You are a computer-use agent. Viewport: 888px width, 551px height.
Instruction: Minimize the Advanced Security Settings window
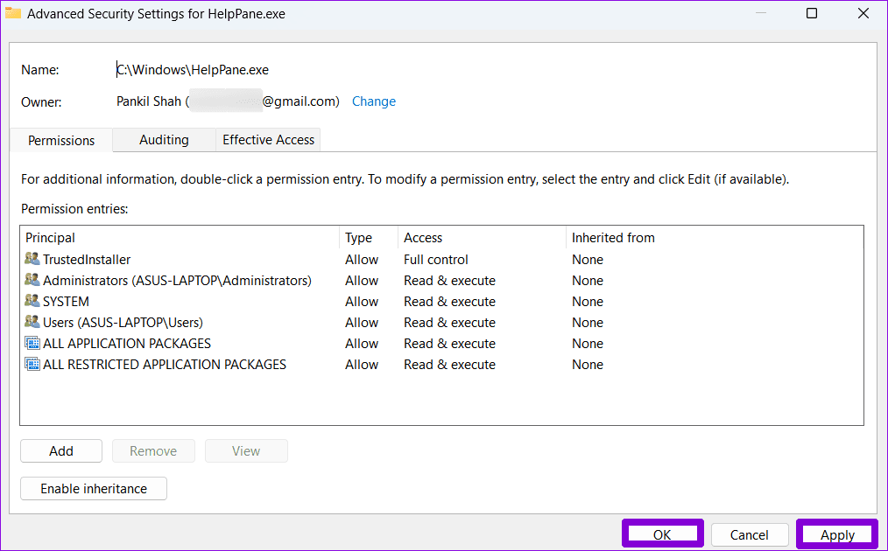pos(761,13)
